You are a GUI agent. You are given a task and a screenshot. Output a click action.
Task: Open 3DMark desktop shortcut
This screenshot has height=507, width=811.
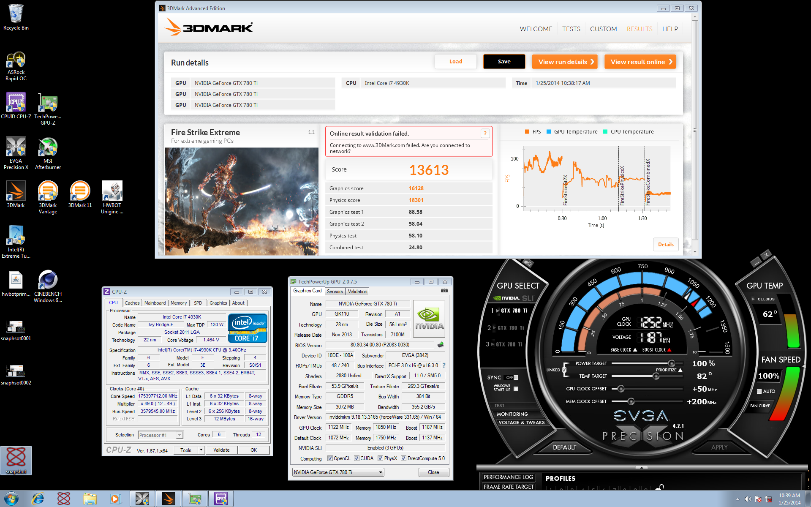point(16,194)
